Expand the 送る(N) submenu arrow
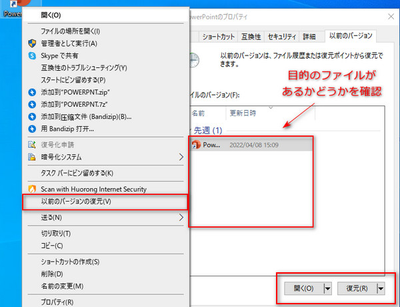The width and height of the screenshot is (400, 307). coord(181,218)
